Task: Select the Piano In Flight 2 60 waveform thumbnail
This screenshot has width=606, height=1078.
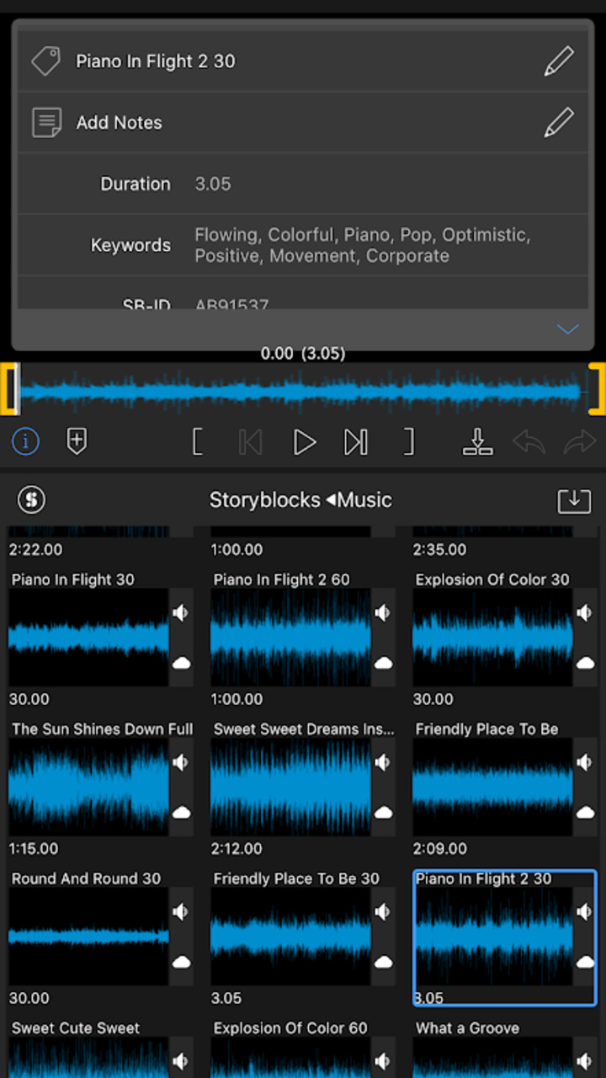Action: tap(290, 638)
